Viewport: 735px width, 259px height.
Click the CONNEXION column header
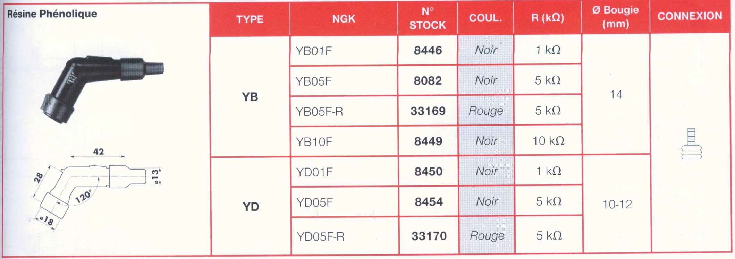coord(690,16)
